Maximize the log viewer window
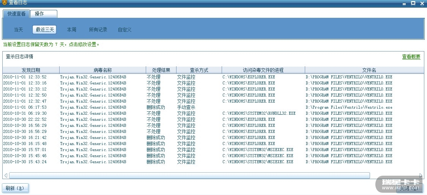 coord(413,3)
